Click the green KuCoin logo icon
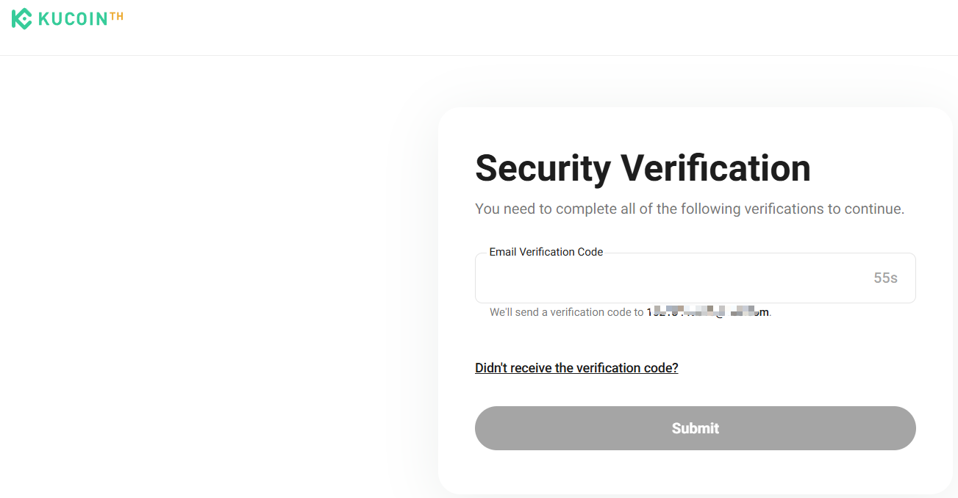This screenshot has width=958, height=498. (22, 19)
